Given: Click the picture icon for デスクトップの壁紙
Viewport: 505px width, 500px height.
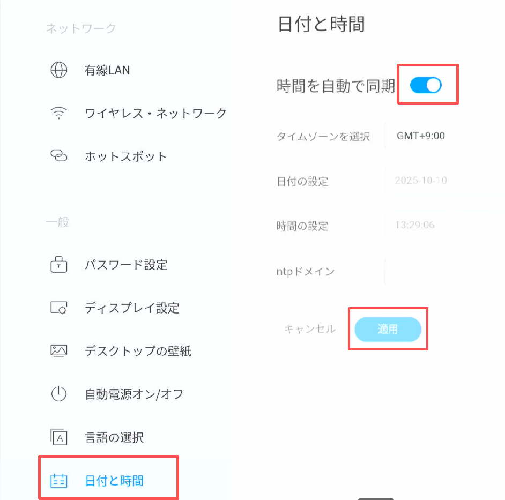Looking at the screenshot, I should click(x=59, y=351).
